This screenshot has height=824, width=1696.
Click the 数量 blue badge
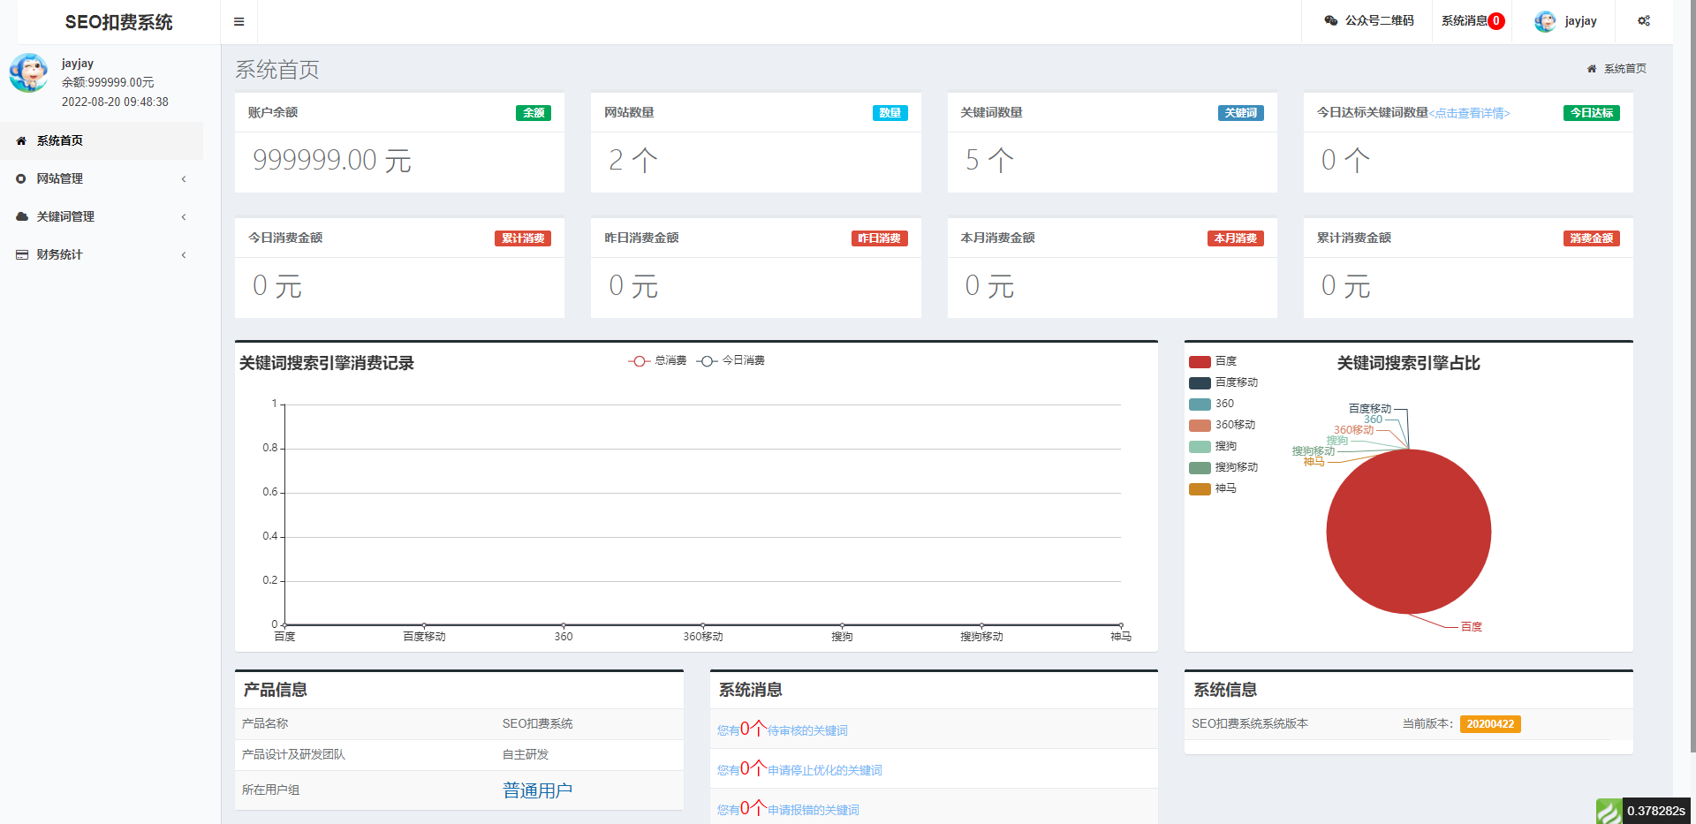pos(890,113)
